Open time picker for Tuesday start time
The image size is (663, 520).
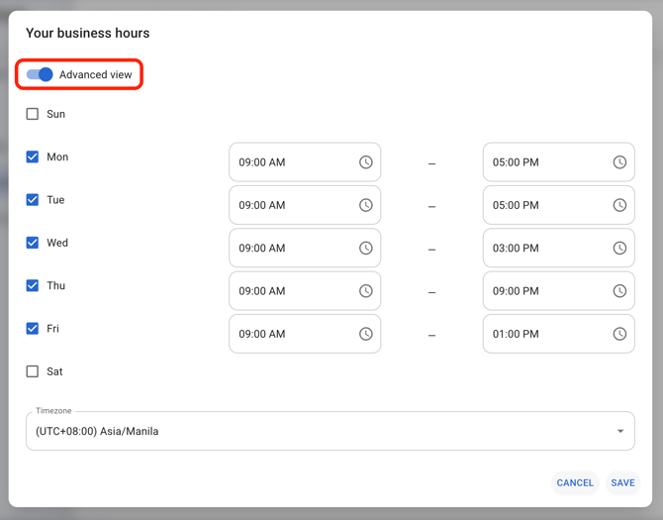click(x=365, y=205)
